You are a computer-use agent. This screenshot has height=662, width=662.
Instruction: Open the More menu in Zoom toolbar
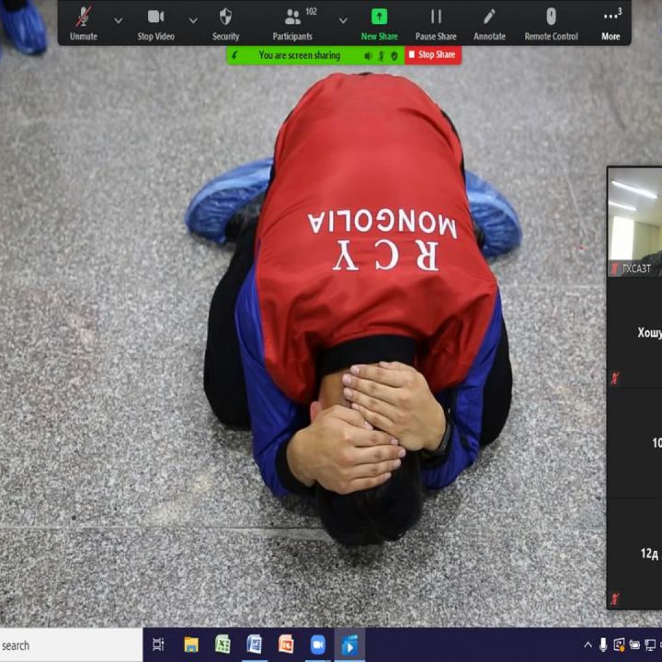[x=611, y=24]
